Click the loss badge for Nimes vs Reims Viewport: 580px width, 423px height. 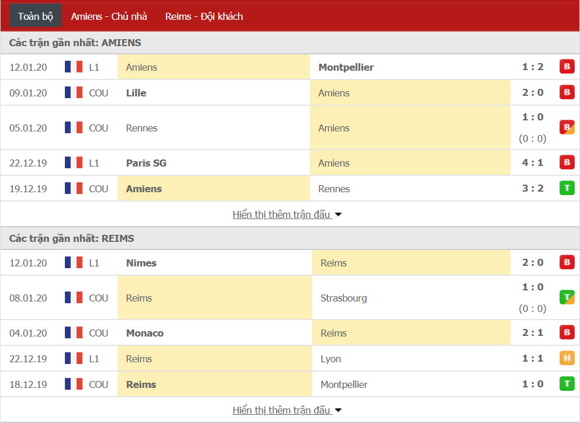tap(567, 262)
